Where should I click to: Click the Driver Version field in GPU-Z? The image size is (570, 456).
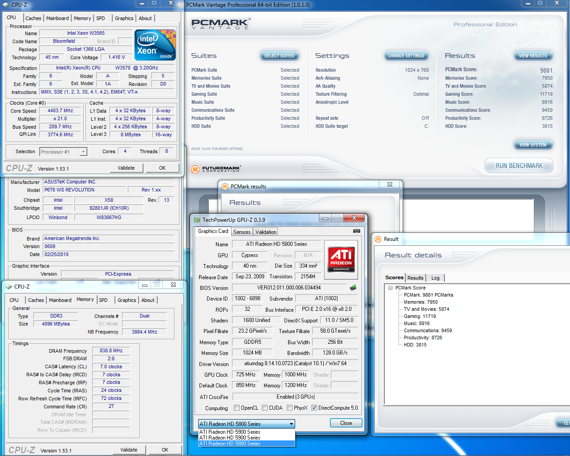(295, 363)
